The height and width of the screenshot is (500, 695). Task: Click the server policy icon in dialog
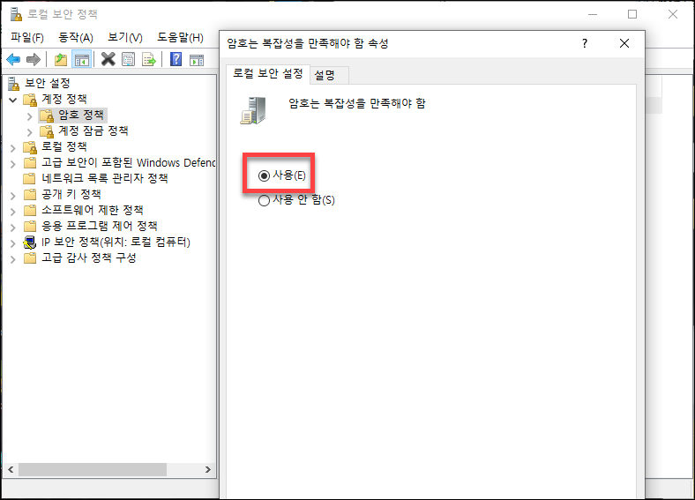pos(253,110)
